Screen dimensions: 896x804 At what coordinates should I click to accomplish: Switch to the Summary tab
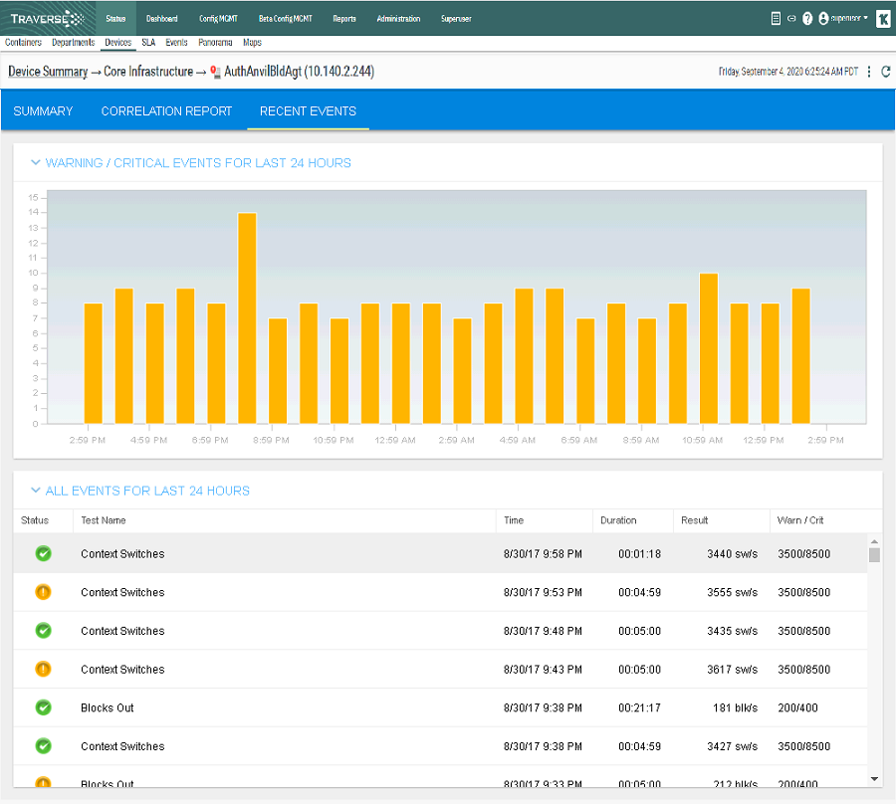pyautogui.click(x=43, y=111)
